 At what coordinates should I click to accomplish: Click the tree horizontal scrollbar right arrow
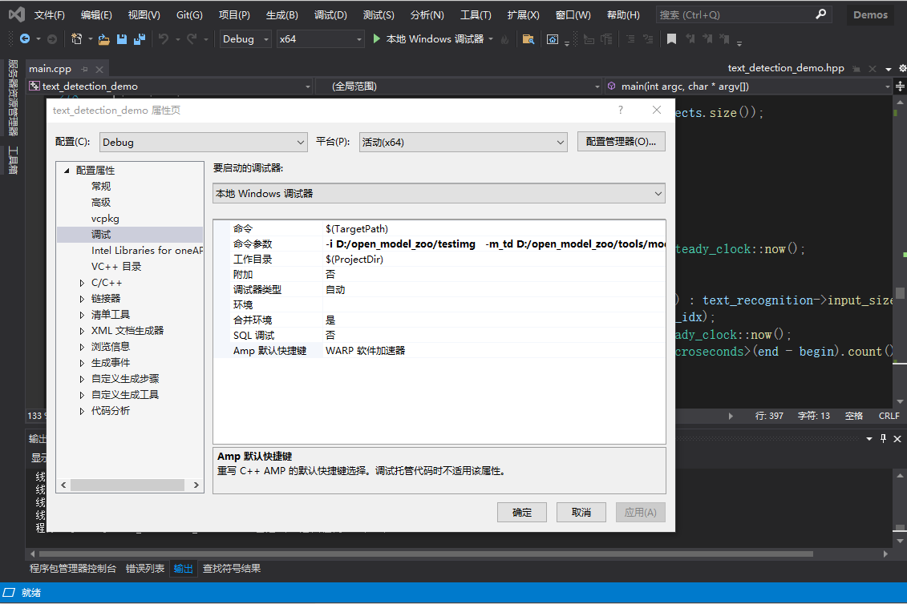coord(196,485)
